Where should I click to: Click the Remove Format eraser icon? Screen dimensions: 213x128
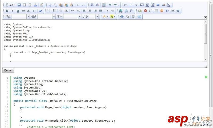40,11
